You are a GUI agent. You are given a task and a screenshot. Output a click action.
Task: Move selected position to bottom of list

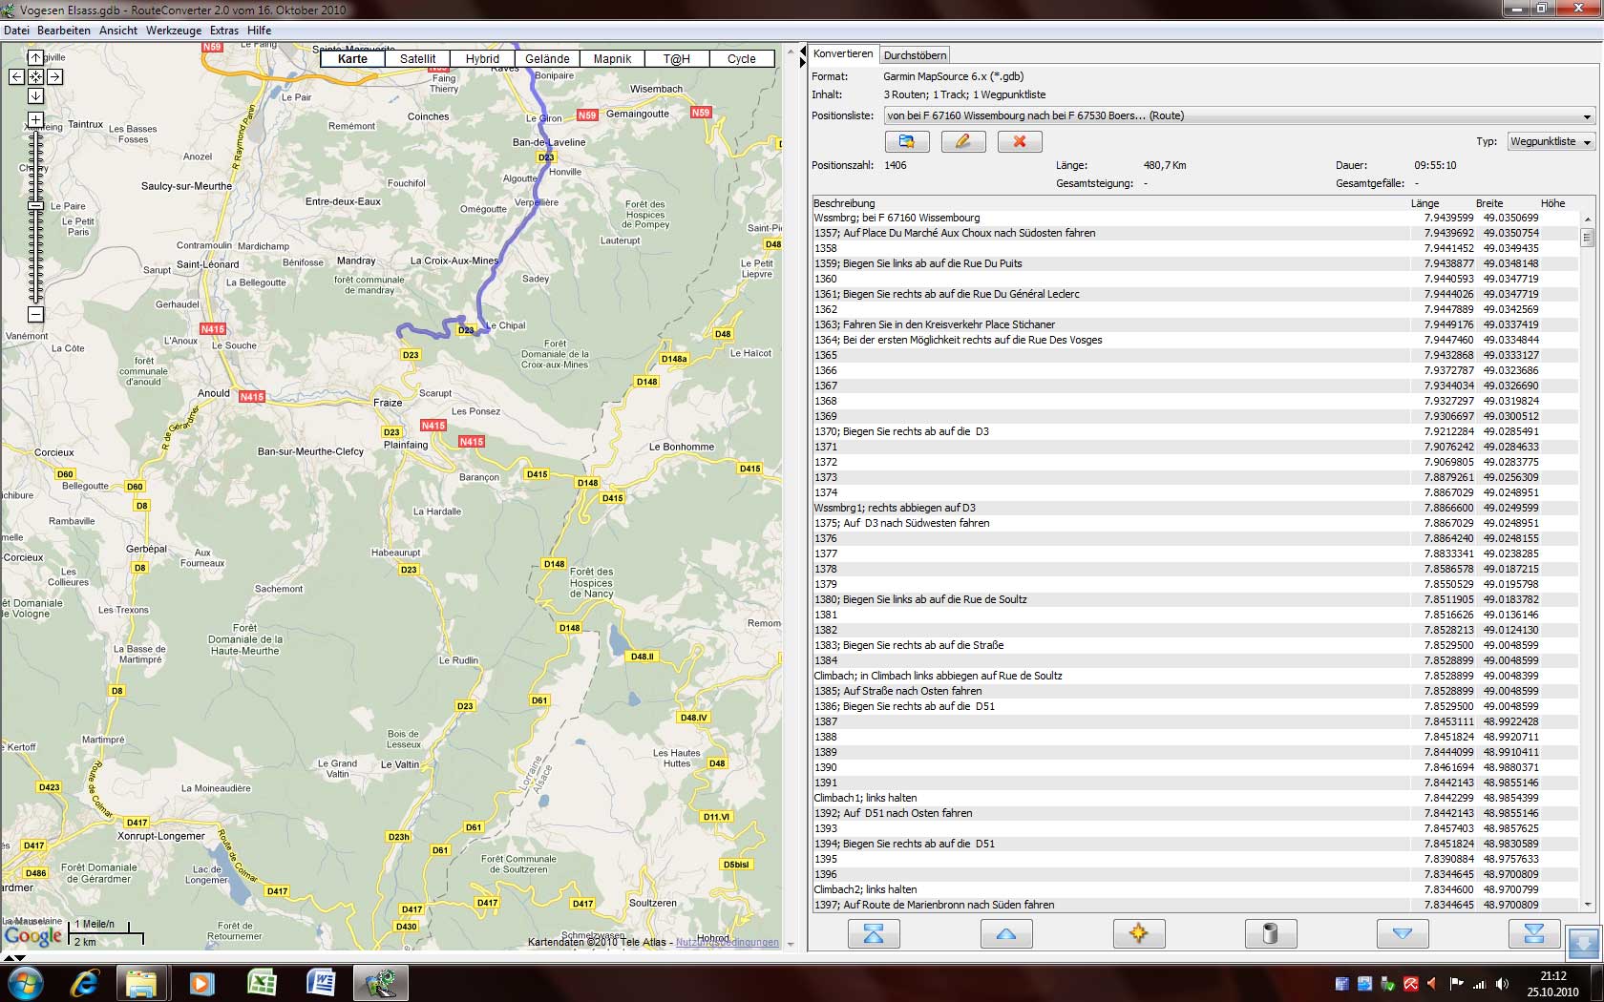click(x=1533, y=933)
